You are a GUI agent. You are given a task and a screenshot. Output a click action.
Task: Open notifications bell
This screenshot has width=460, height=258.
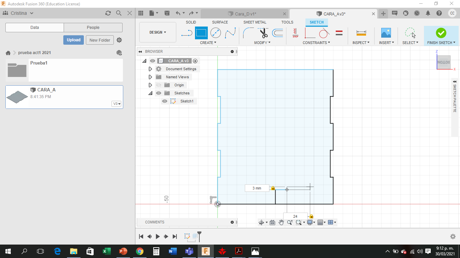pos(428,13)
